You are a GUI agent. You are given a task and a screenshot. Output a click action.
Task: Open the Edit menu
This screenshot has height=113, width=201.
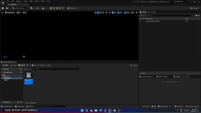pos(13,1)
